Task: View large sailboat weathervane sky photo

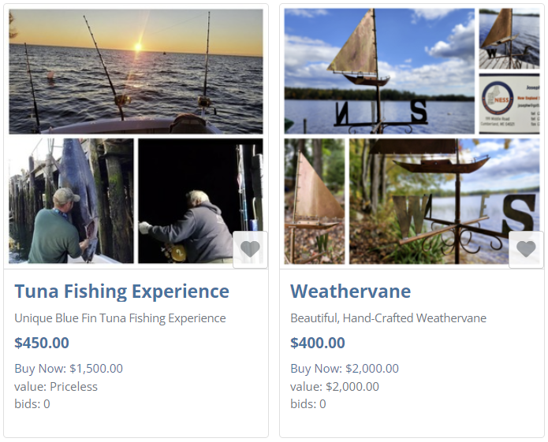Action: point(379,71)
